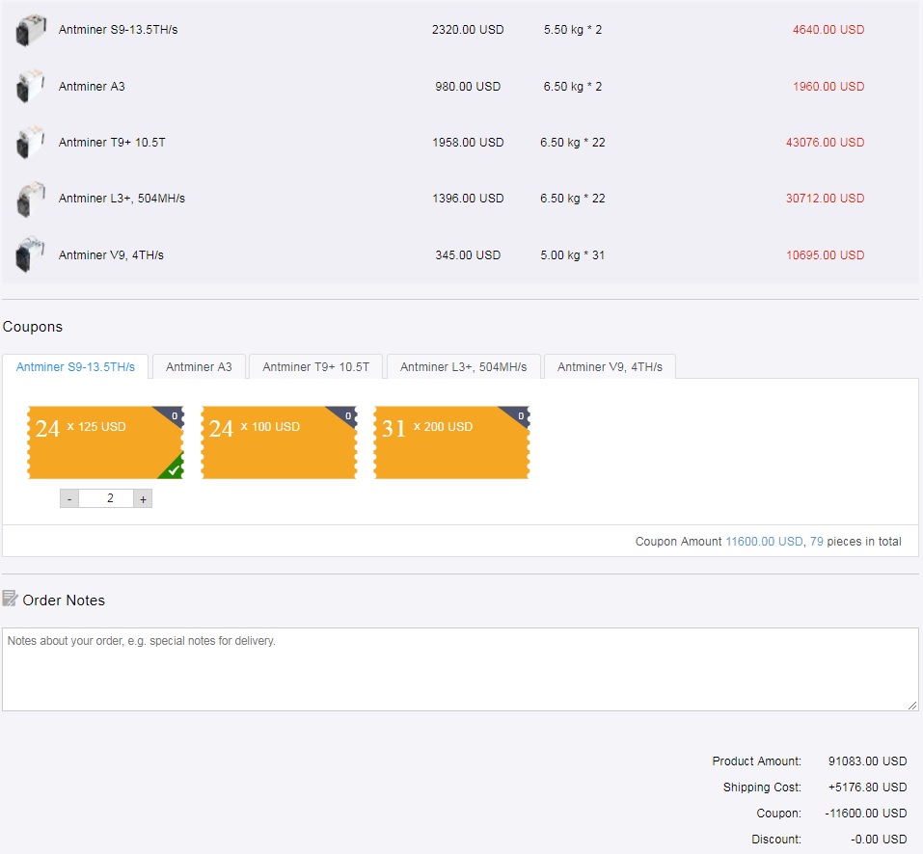The image size is (923, 854).
Task: Select the 31 x 200 USD coupon
Action: (x=452, y=441)
